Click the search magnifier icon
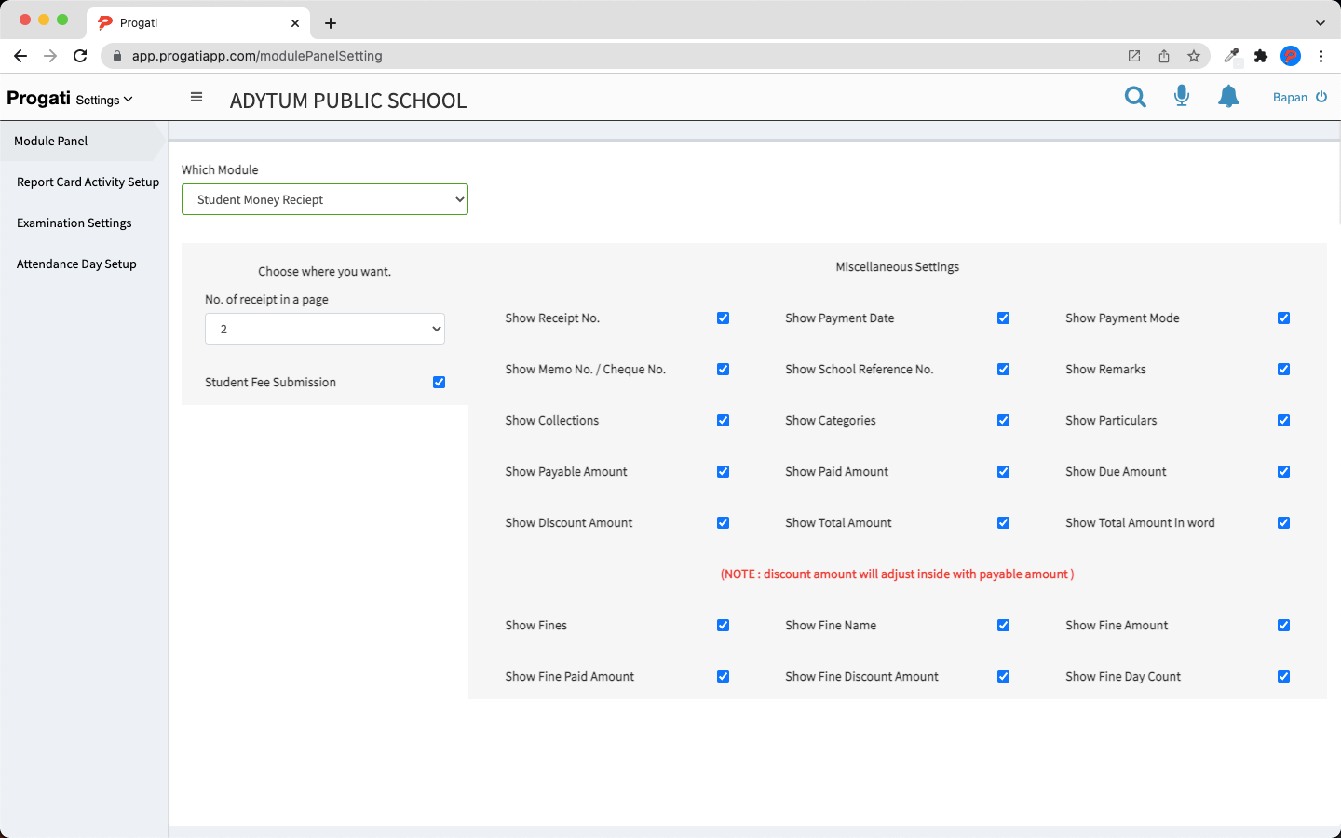The image size is (1341, 838). point(1135,97)
